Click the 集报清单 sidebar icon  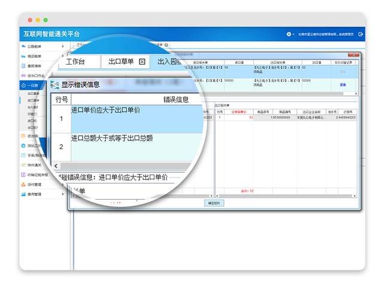(23, 66)
